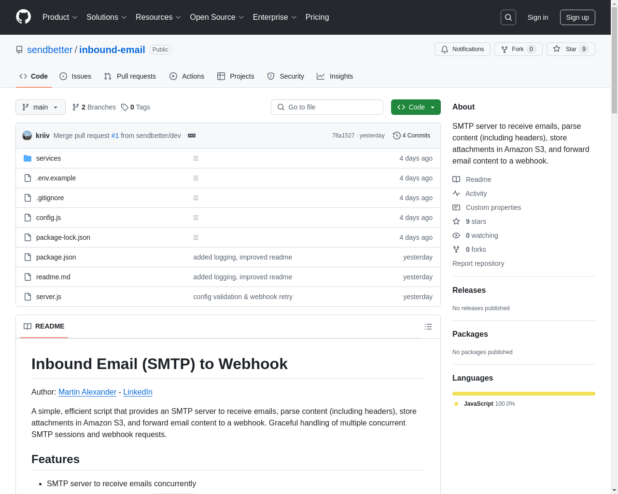The height and width of the screenshot is (494, 618).
Task: Click the stars icon in About
Action: click(x=456, y=221)
